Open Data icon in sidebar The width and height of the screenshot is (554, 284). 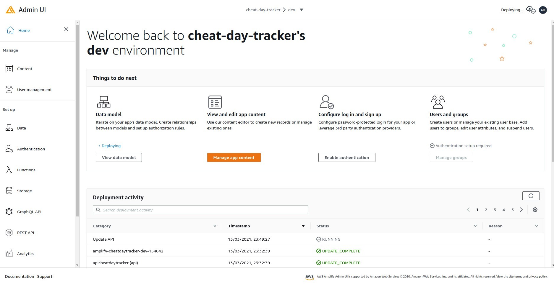click(x=9, y=128)
